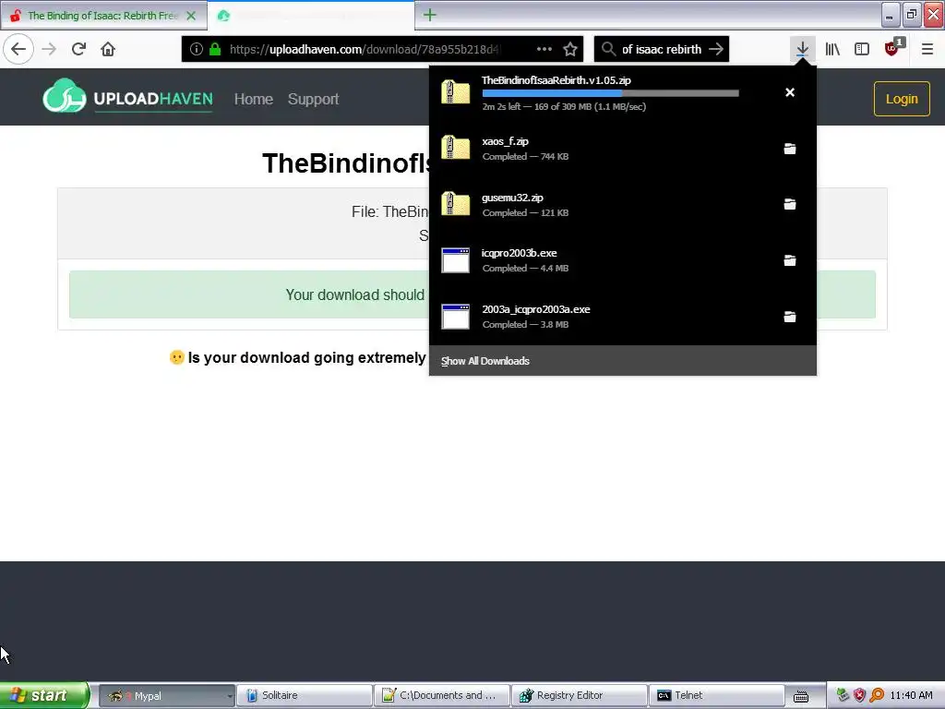The width and height of the screenshot is (945, 709).
Task: Open the browser home page
Action: [x=108, y=49]
